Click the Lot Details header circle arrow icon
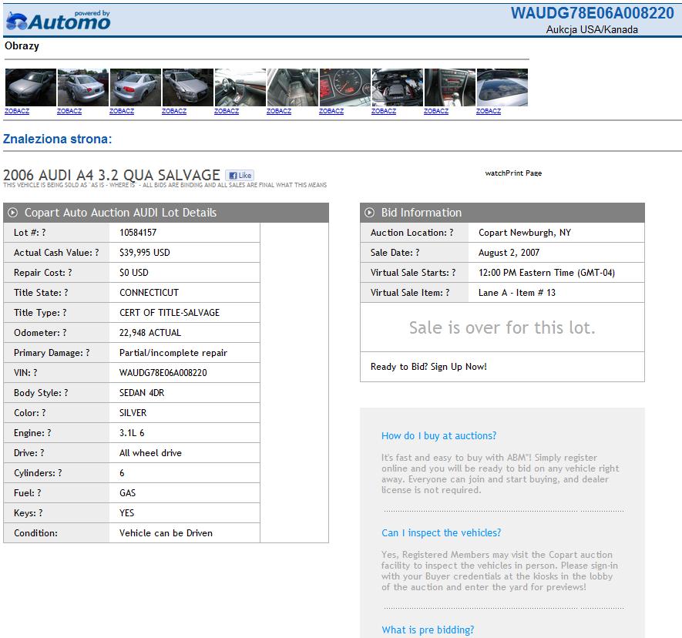 click(x=13, y=213)
